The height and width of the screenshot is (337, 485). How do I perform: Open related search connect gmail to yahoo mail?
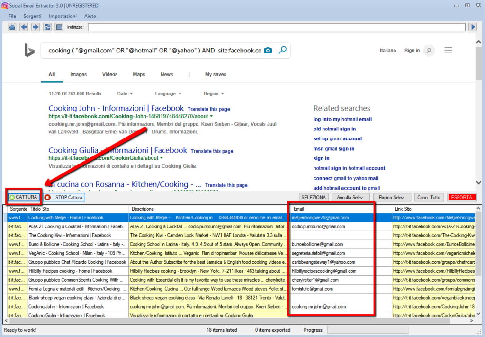[346, 178]
